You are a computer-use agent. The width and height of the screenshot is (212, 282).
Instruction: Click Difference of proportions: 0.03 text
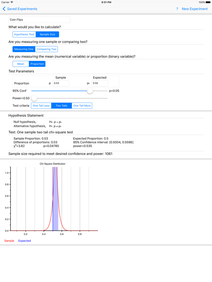[x=35, y=142]
